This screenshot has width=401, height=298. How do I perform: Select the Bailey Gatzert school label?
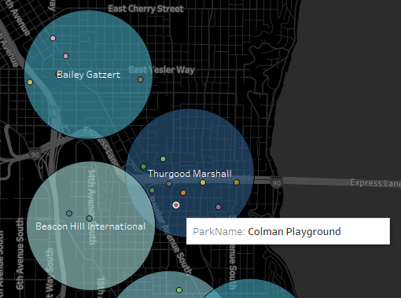pos(88,75)
